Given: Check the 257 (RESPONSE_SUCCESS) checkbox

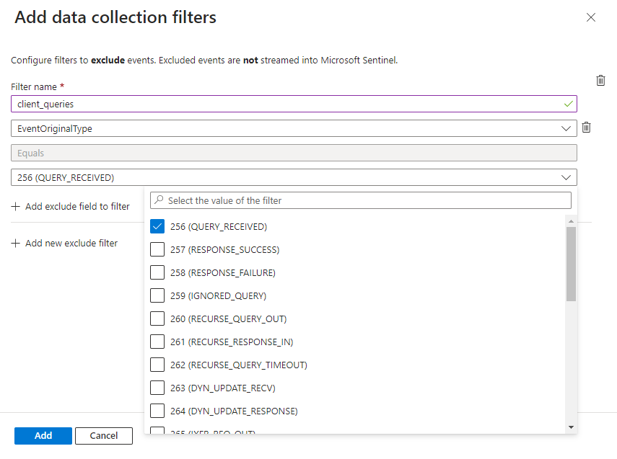Looking at the screenshot, I should pos(157,249).
